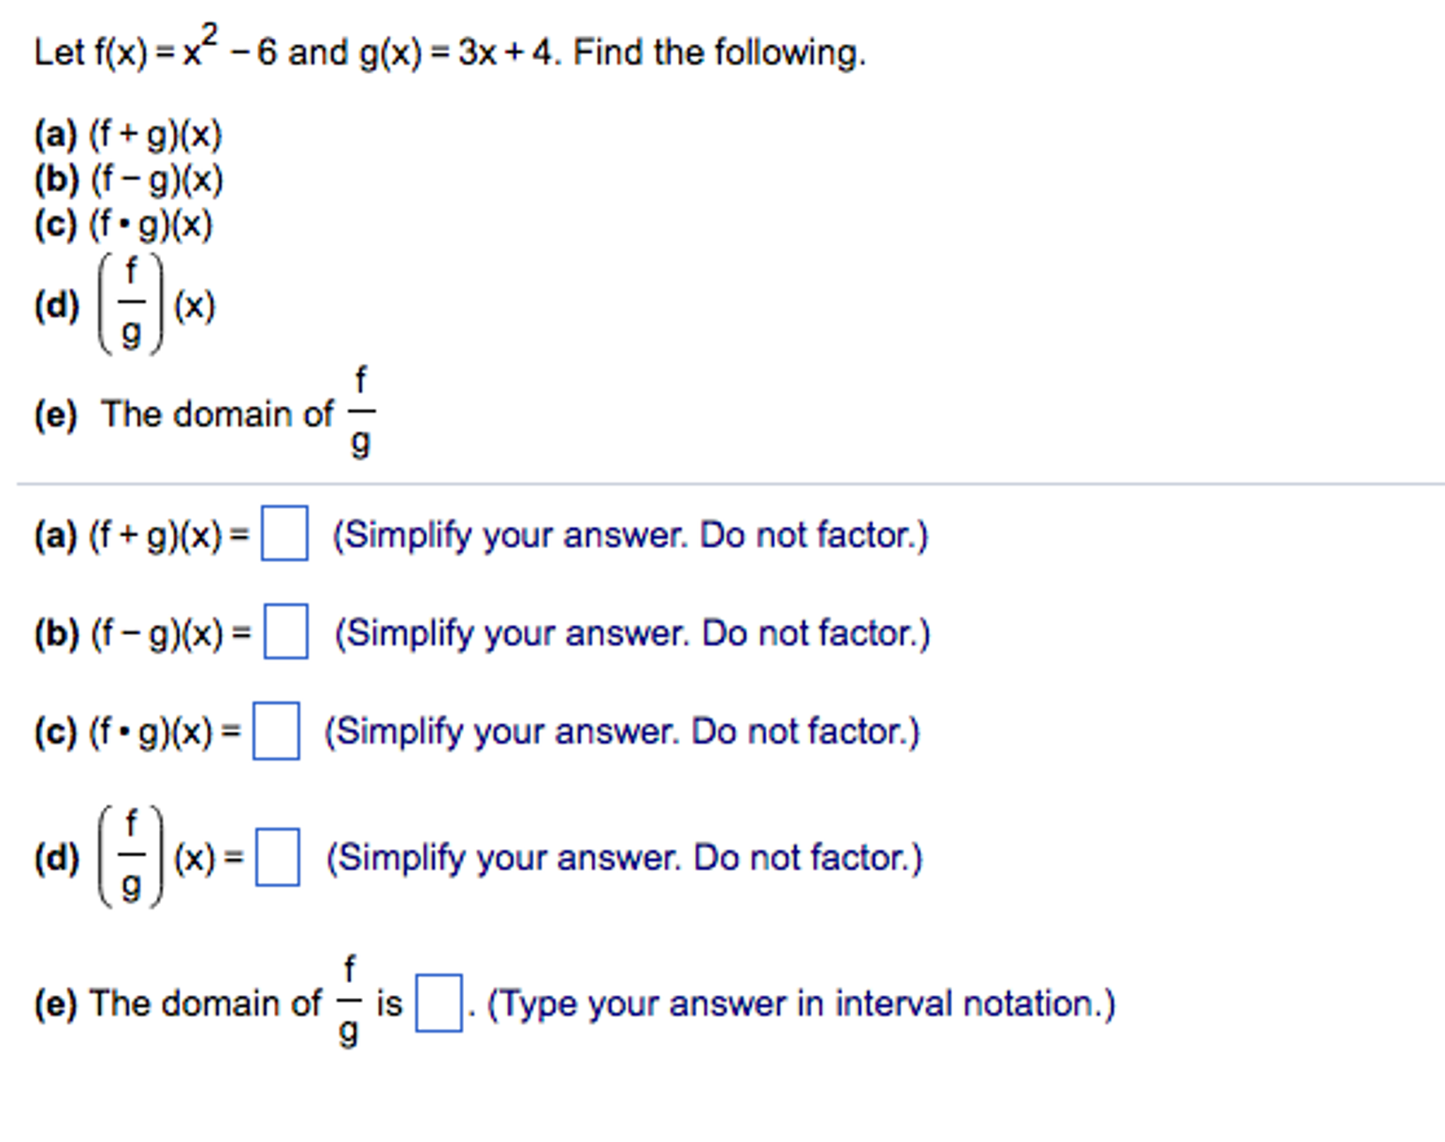This screenshot has height=1142, width=1445.
Task: Select part (b) in the top question list
Action: pyautogui.click(x=129, y=179)
